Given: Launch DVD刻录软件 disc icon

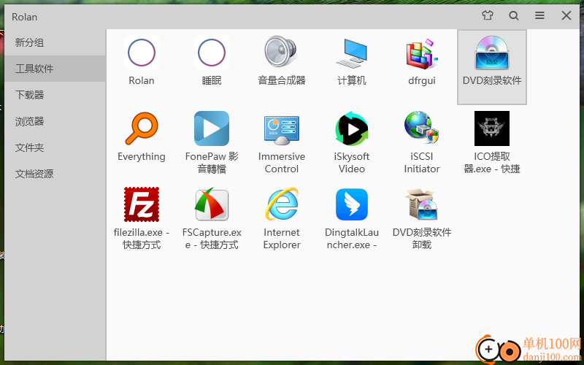Looking at the screenshot, I should click(491, 53).
